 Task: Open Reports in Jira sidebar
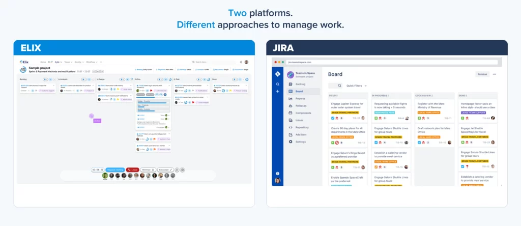[303, 99]
